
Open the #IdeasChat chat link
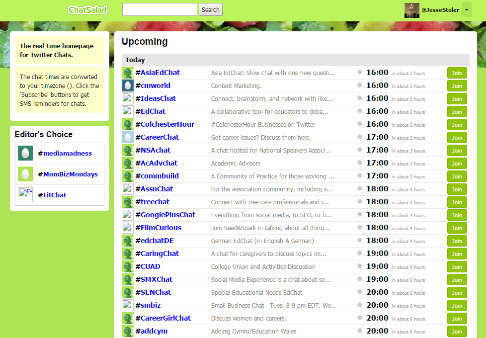[156, 98]
